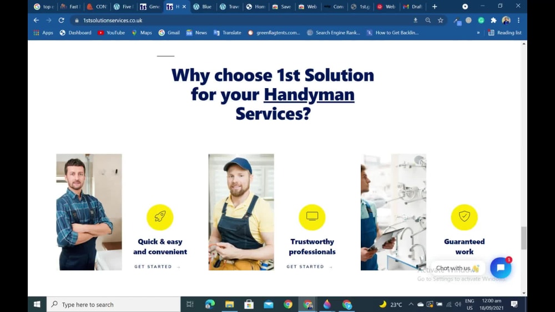Open File Explorer from the taskbar
Viewport: 555px width, 312px height.
(229, 304)
